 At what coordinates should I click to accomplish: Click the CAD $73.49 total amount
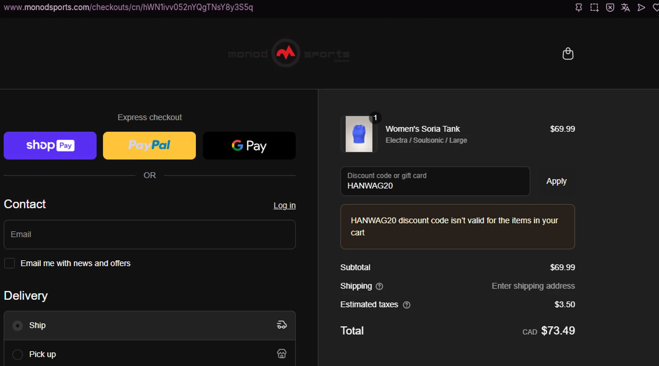point(548,331)
